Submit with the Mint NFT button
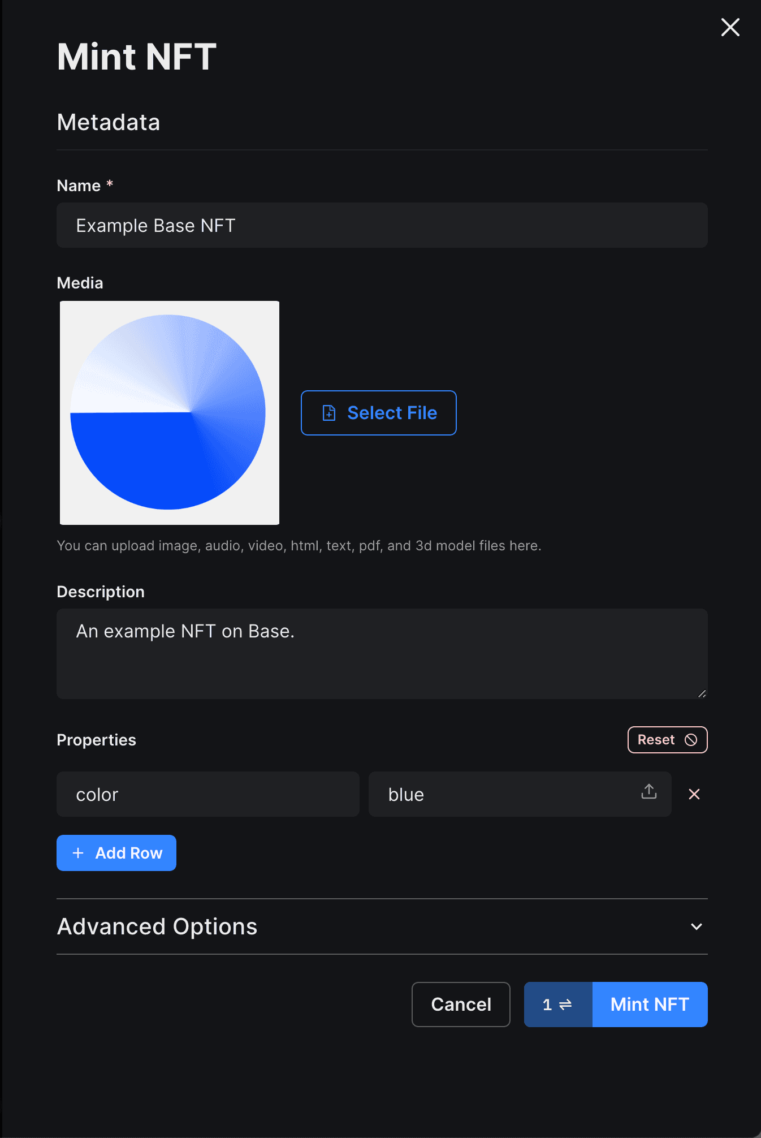The image size is (761, 1138). 650,1005
